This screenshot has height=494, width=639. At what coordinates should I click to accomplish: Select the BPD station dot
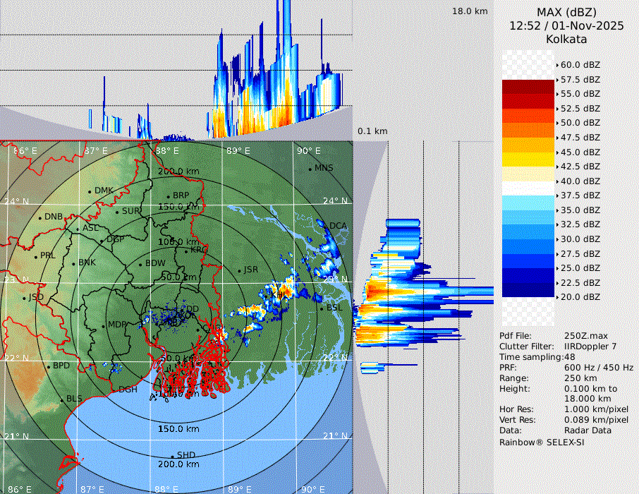[49, 367]
